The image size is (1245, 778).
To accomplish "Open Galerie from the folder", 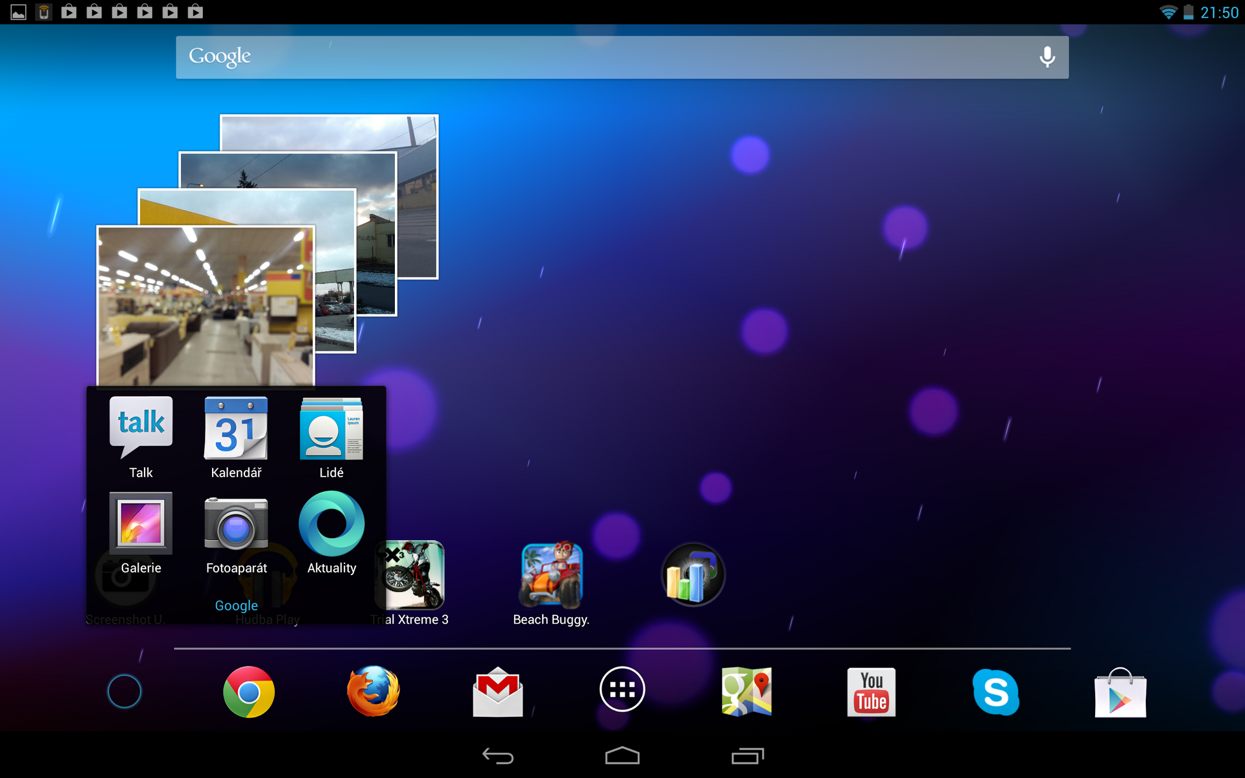I will click(x=141, y=524).
